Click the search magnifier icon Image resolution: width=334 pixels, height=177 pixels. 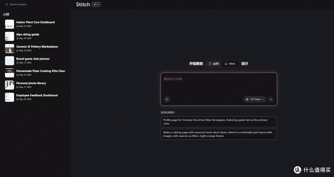coord(7,4)
